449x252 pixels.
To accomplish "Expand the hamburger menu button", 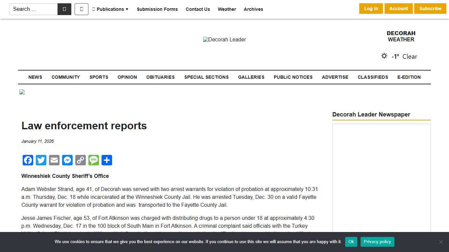I will click(81, 9).
